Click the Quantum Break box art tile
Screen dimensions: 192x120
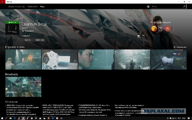tap(12, 28)
